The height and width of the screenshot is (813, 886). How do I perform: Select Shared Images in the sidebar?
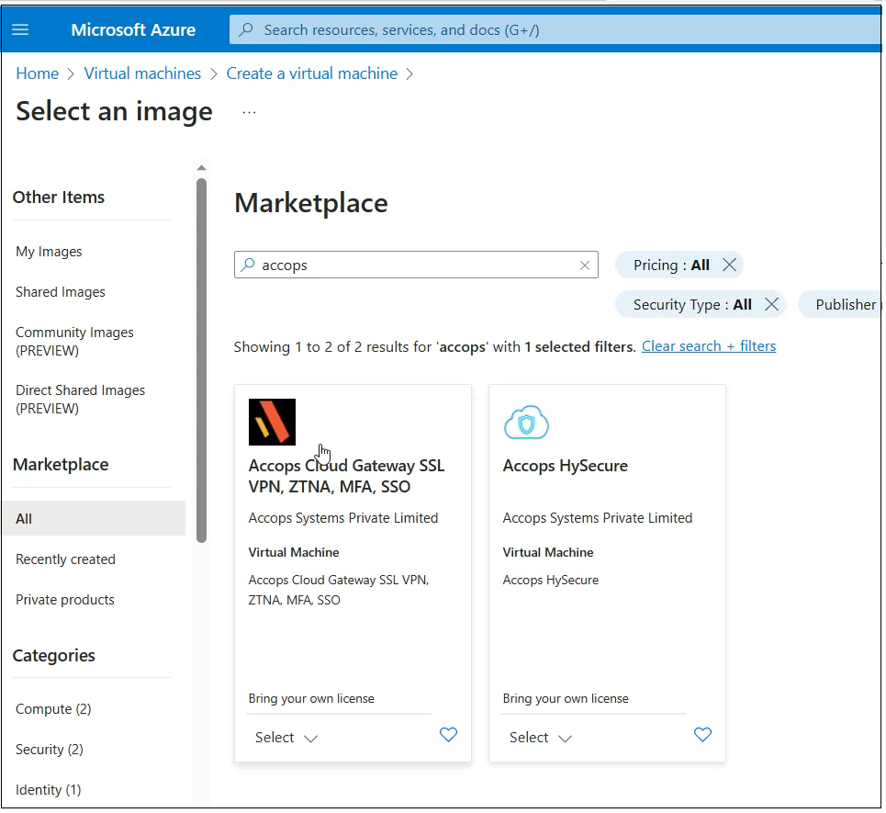[x=61, y=293]
